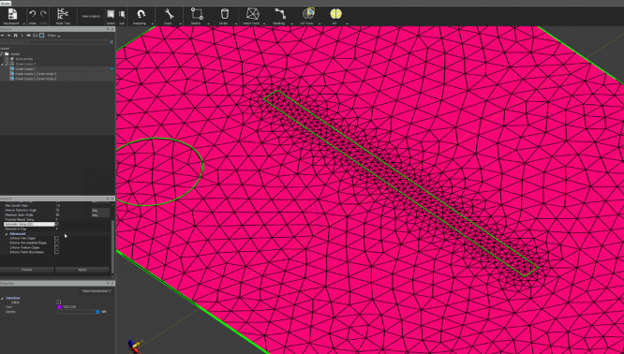
Task: Click the Explorer icon left of Filters
Action: 41,36
